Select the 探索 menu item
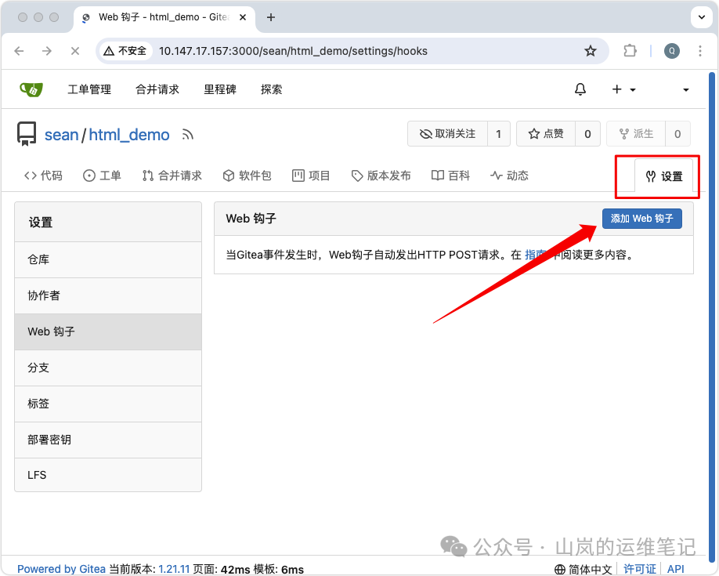The width and height of the screenshot is (719, 576). point(271,89)
